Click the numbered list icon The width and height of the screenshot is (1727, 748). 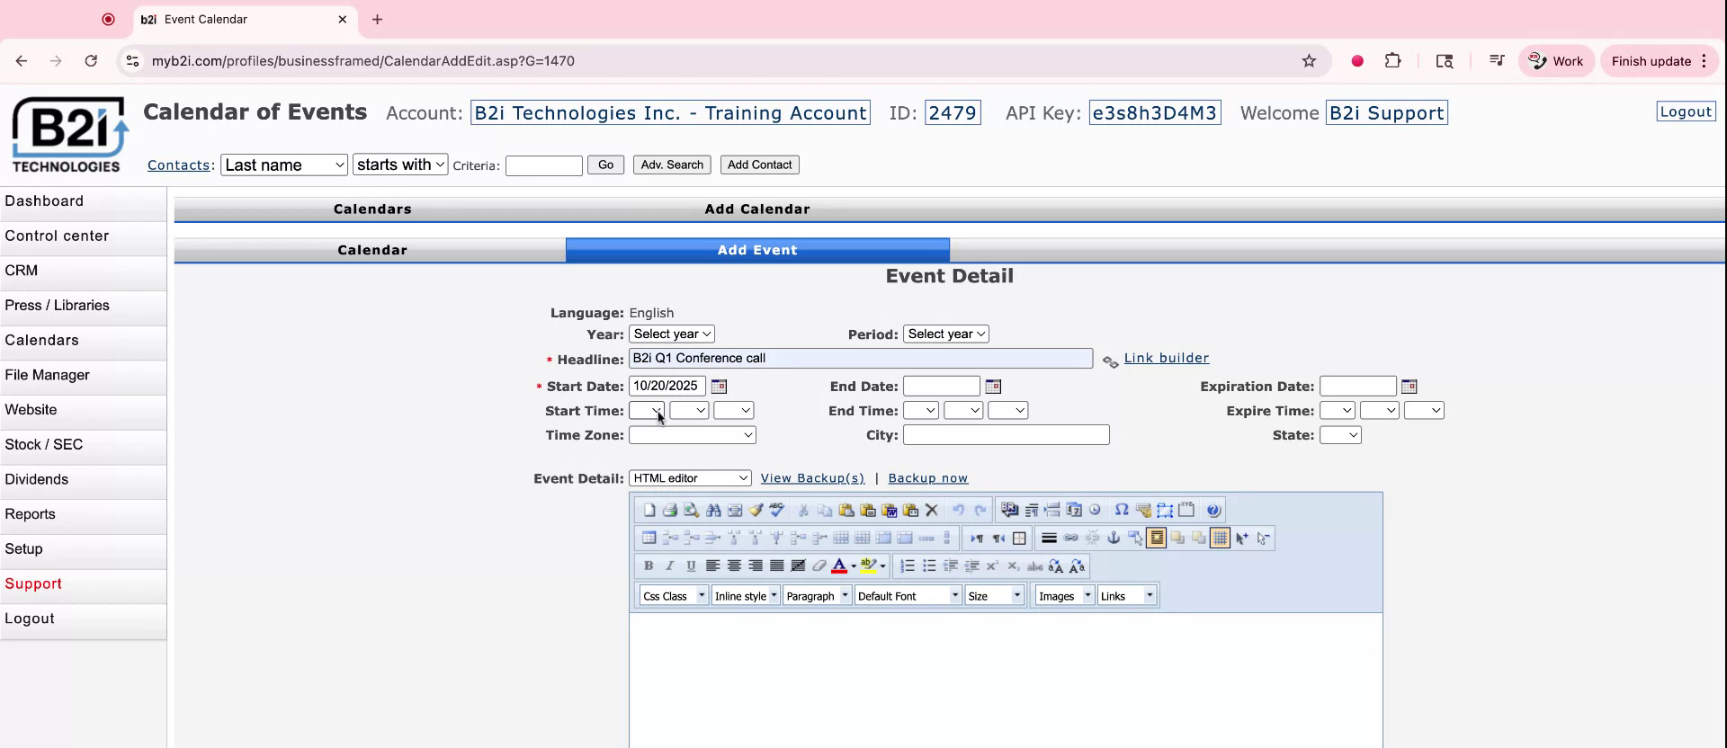[x=908, y=565]
